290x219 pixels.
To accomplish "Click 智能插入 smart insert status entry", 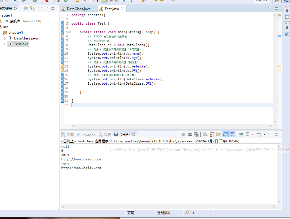I will pyautogui.click(x=164, y=213).
